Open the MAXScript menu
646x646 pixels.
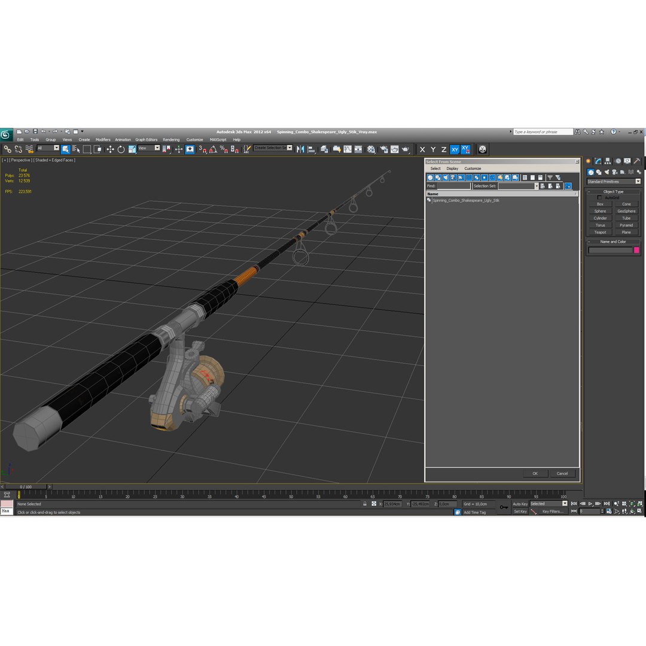coord(218,139)
